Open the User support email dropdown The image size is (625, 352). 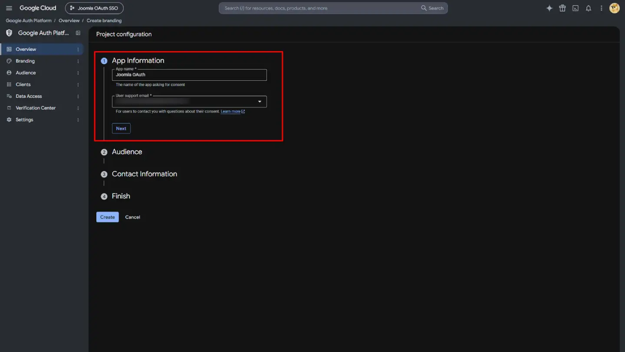click(x=189, y=102)
